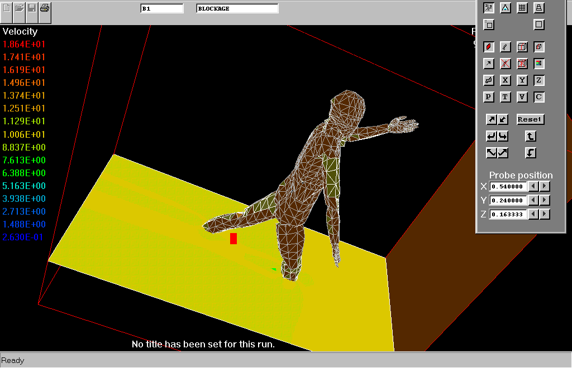Decrease probe Y position with left arrow
The width and height of the screenshot is (572, 368).
coord(534,200)
